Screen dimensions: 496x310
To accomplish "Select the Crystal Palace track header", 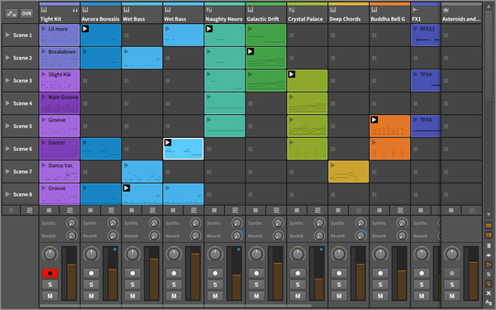I will [308, 13].
